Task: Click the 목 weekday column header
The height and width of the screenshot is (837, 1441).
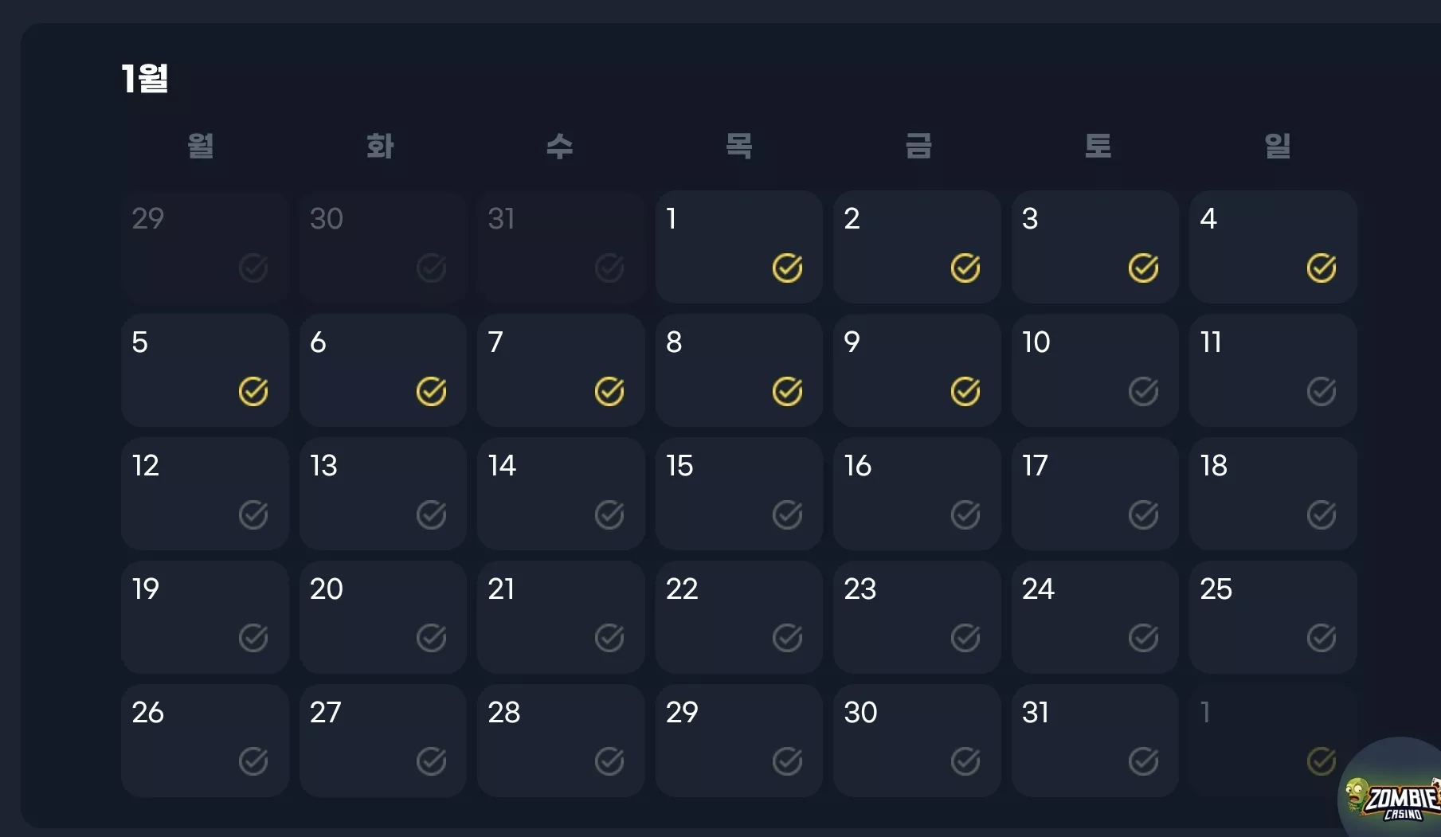Action: pyautogui.click(x=739, y=146)
